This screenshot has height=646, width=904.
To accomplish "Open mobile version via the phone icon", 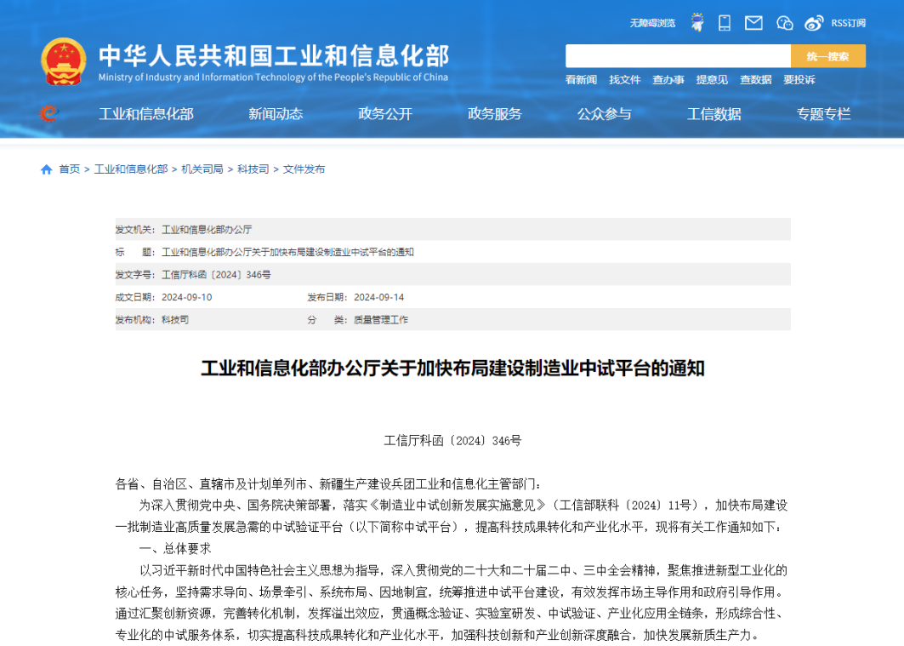I will 725,22.
